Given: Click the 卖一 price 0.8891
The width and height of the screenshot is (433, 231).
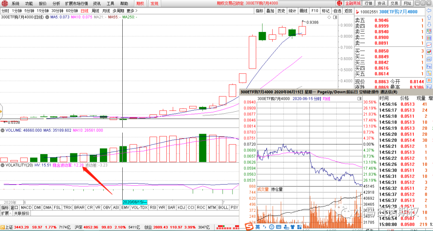Looking at the screenshot, I should (381, 43).
